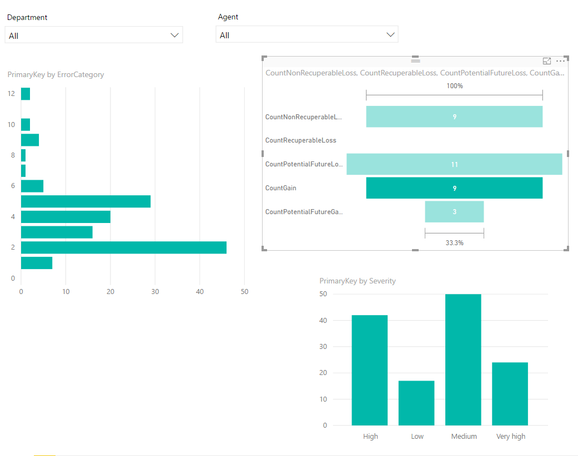Screen dimensions: 578x456
Task: Click the funnel visual title text
Action: point(415,73)
